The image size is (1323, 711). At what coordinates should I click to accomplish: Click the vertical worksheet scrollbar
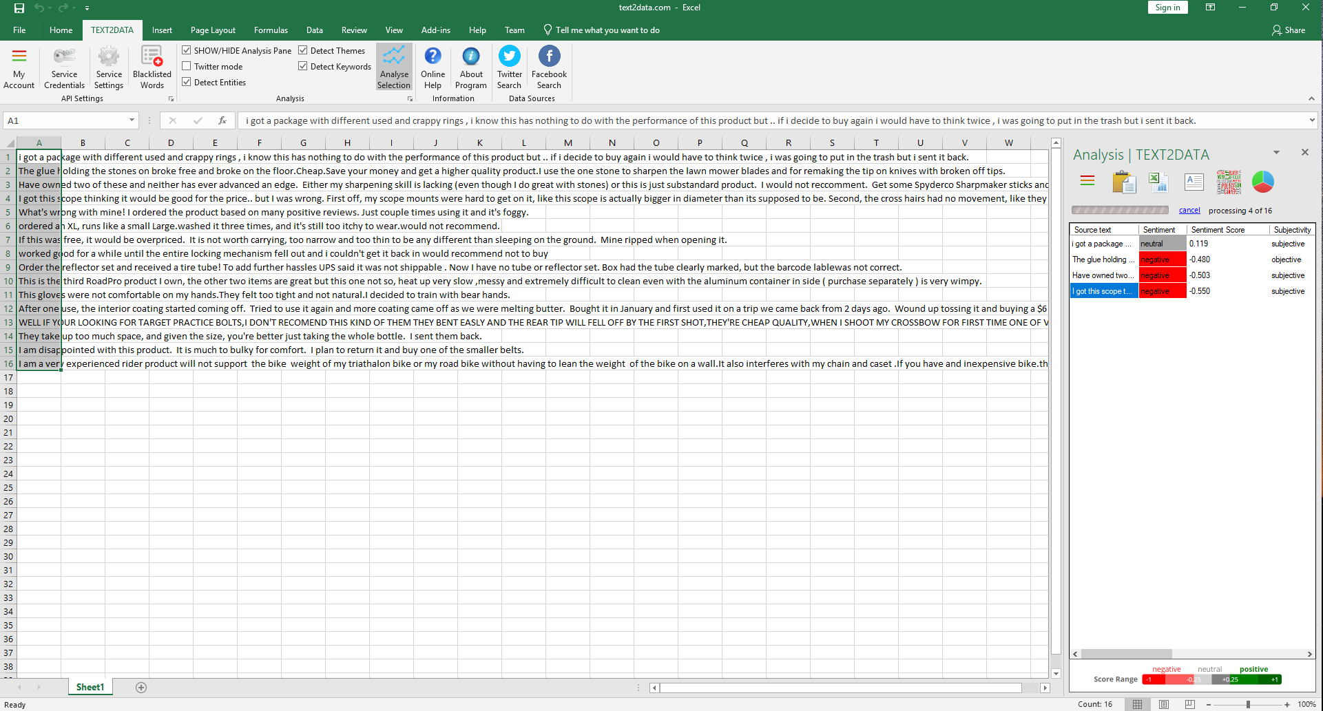tap(1056, 401)
